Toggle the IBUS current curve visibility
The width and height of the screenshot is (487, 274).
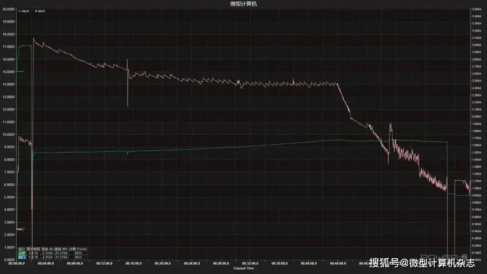point(40,11)
